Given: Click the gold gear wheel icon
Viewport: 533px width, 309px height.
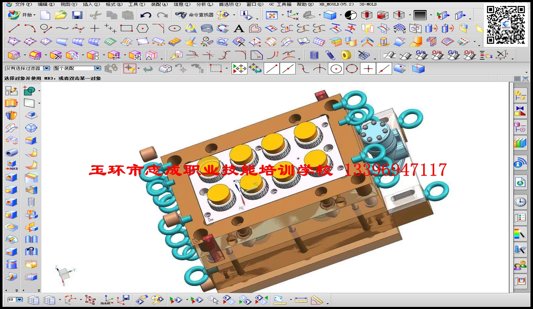Looking at the screenshot, I should click(x=346, y=56).
